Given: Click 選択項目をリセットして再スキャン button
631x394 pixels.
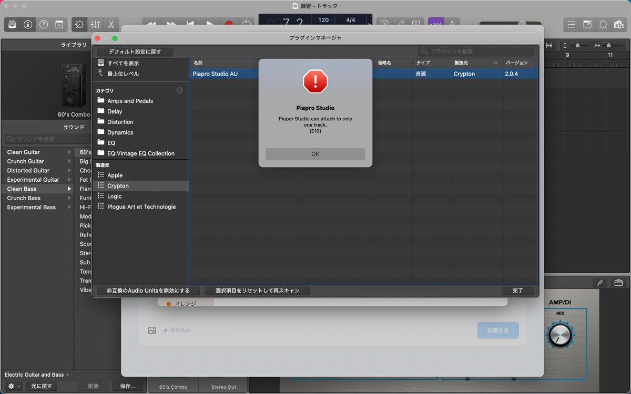Looking at the screenshot, I should coord(257,291).
